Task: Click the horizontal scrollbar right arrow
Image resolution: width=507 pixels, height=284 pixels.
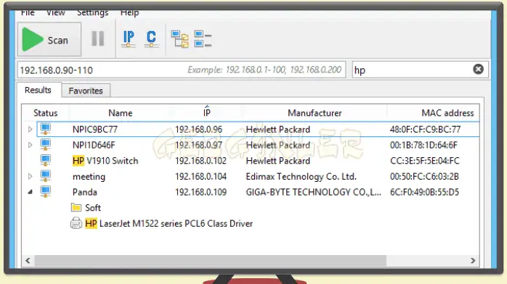Action: [x=473, y=261]
